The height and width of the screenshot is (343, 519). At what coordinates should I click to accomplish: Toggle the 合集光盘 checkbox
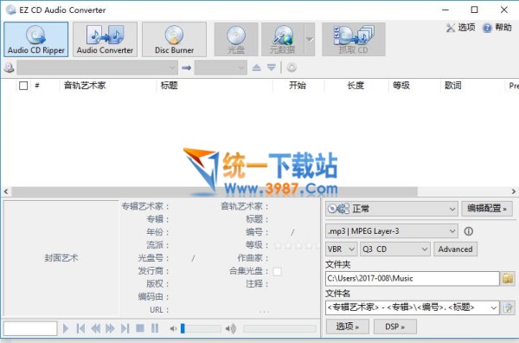coord(277,271)
